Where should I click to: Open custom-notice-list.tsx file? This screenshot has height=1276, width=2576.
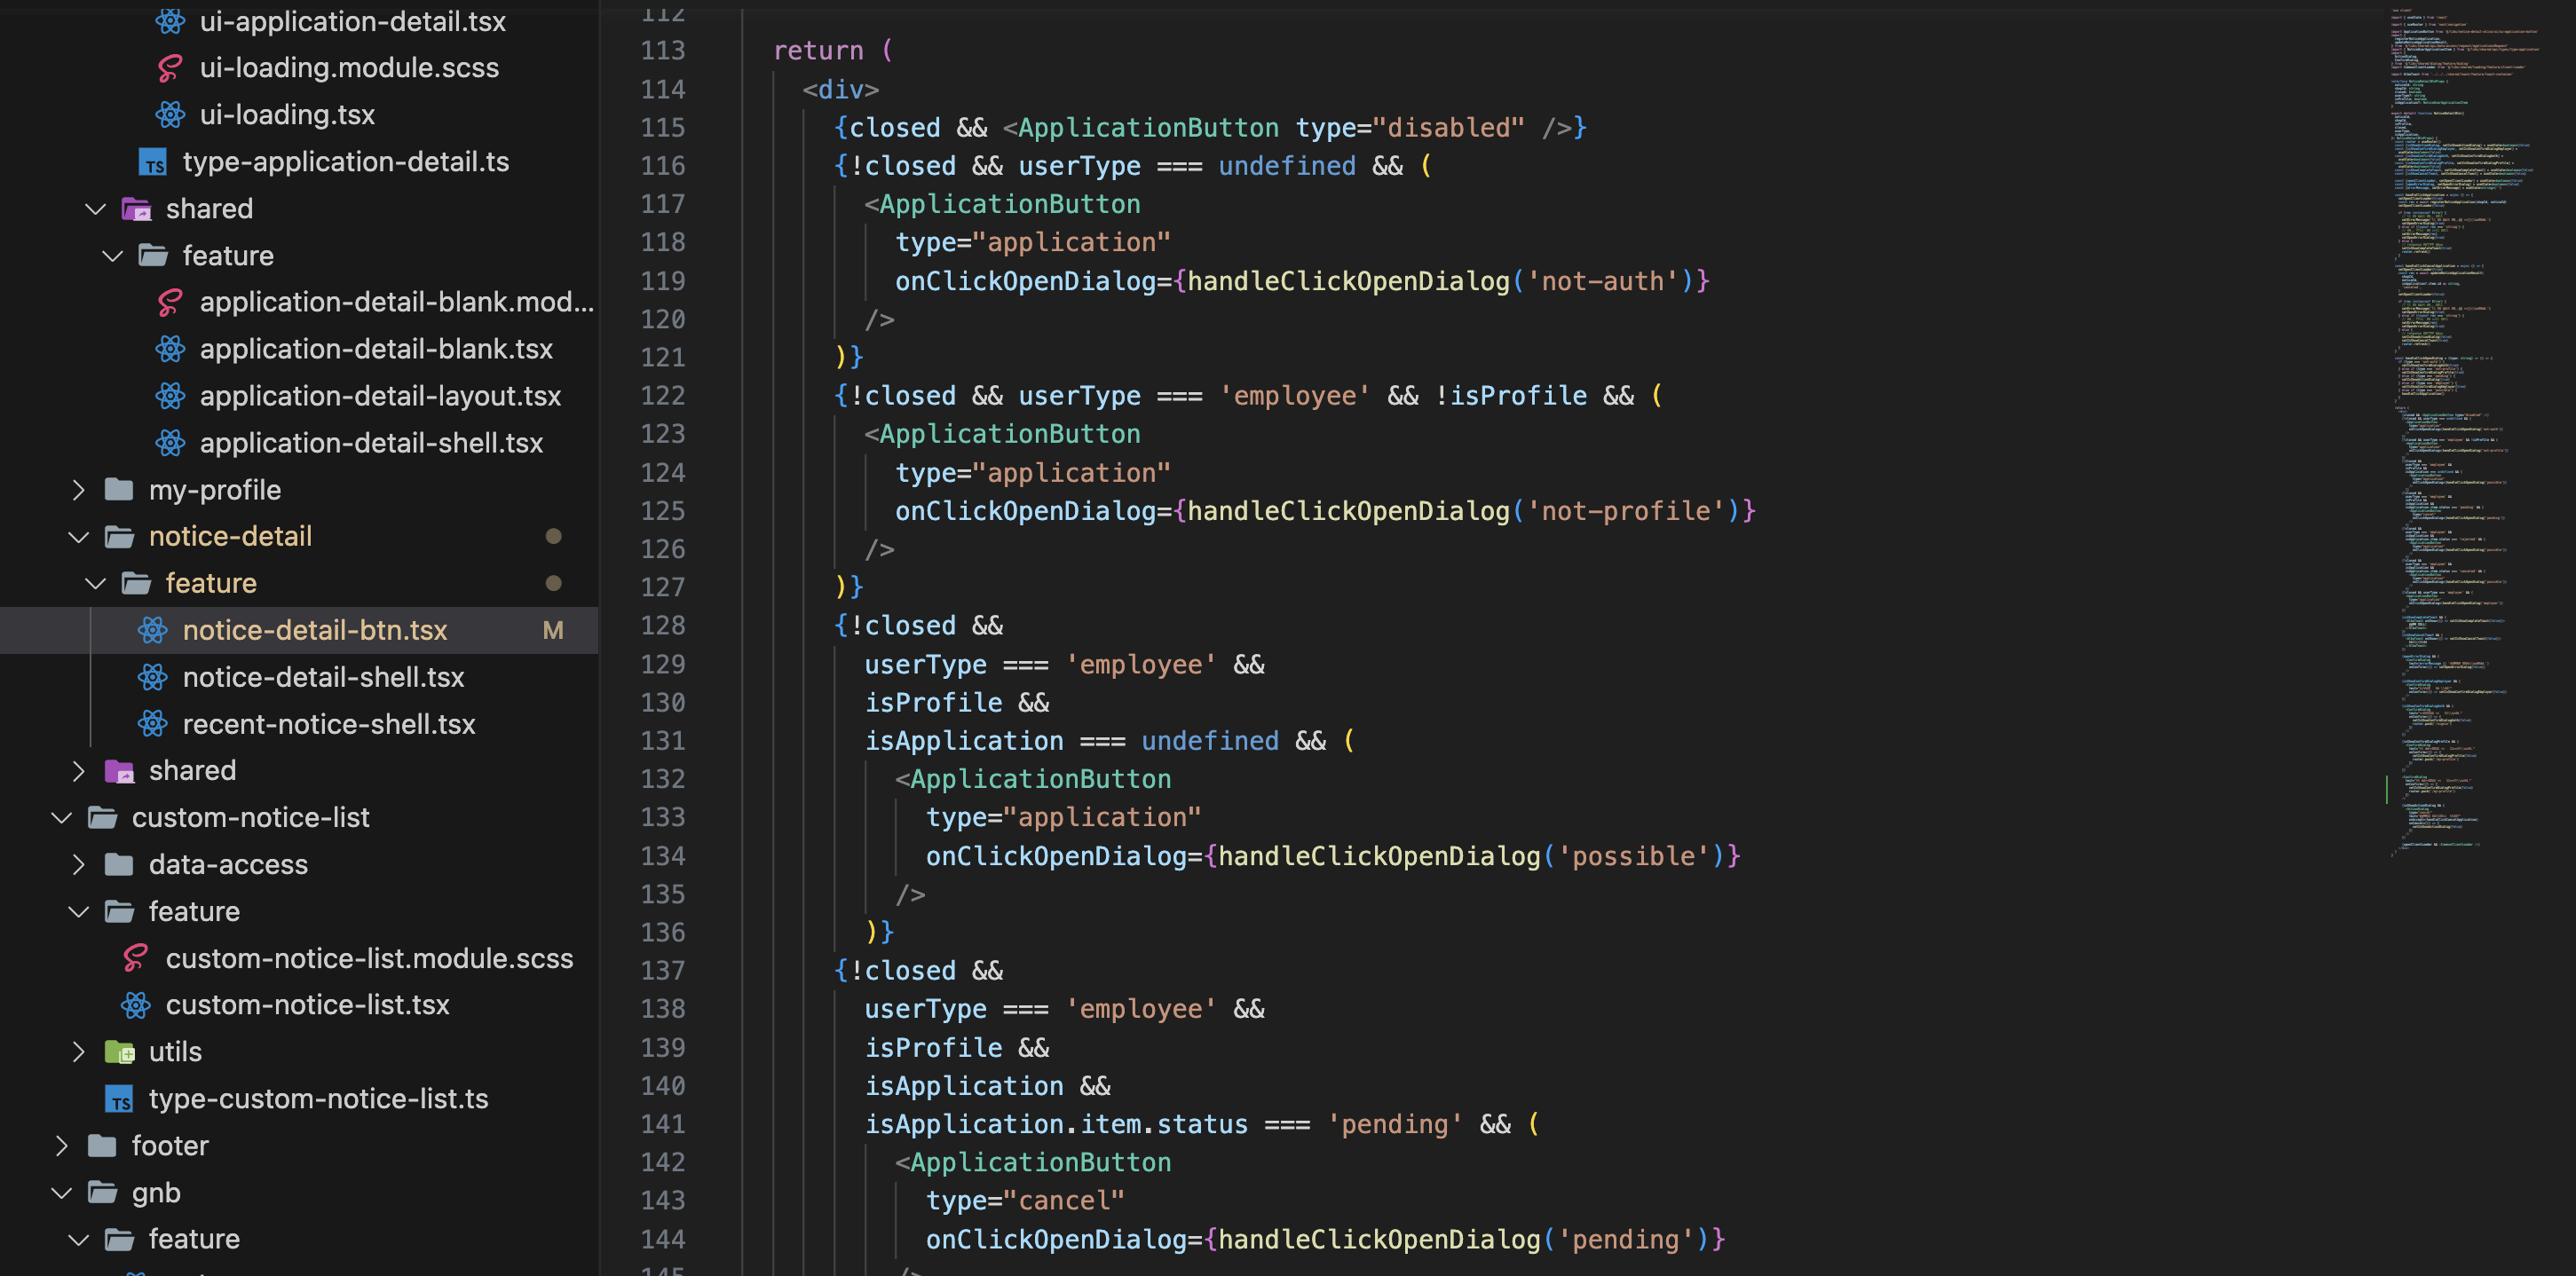(x=307, y=1005)
